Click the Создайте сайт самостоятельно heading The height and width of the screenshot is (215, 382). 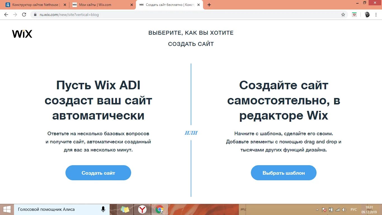(x=284, y=100)
